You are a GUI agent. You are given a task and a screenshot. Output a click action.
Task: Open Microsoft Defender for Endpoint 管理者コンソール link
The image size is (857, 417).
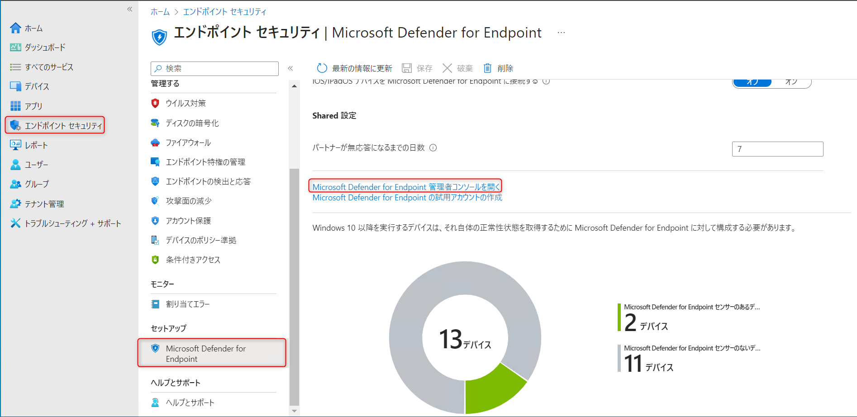tap(406, 187)
